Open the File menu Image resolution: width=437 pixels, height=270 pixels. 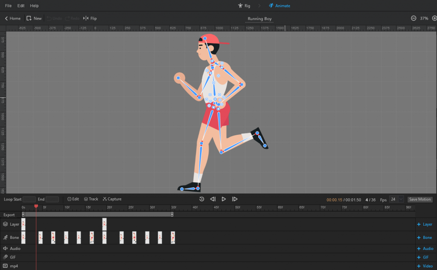[8, 6]
